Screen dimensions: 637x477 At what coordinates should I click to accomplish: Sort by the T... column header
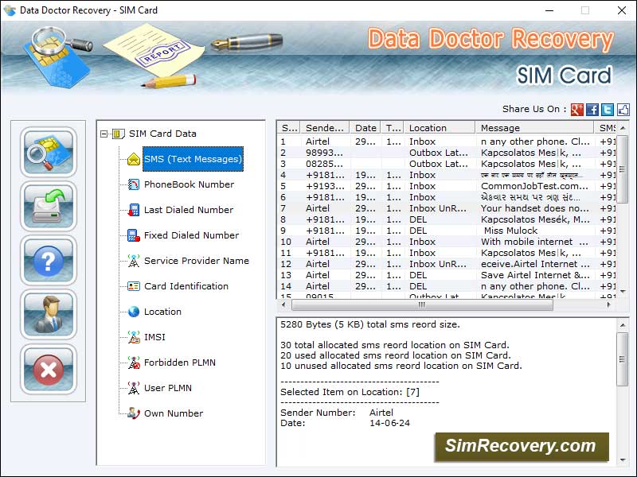tap(393, 128)
